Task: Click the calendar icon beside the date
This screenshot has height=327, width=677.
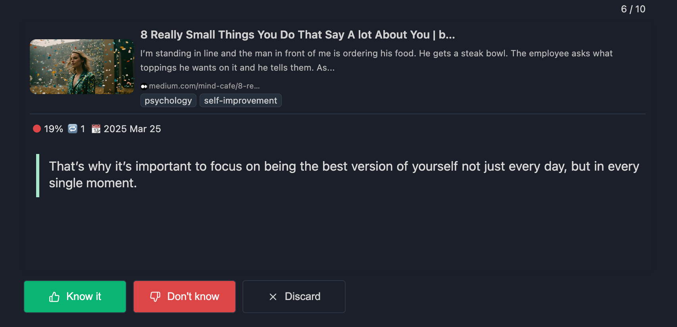Action: pyautogui.click(x=96, y=129)
